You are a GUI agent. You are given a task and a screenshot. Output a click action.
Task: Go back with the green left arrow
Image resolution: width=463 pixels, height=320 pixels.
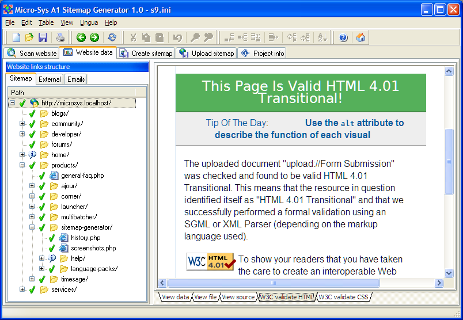tap(81, 37)
